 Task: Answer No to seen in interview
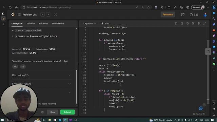tap(23, 67)
